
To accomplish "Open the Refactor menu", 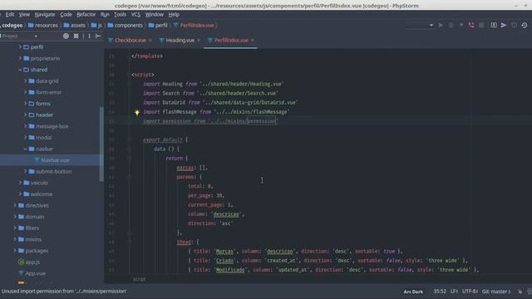I will click(x=86, y=15).
